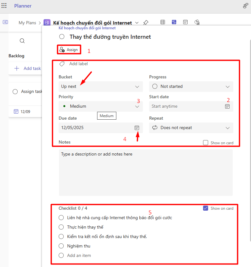
Task: Open the Progress dropdown showing 'Not started'
Action: point(191,87)
